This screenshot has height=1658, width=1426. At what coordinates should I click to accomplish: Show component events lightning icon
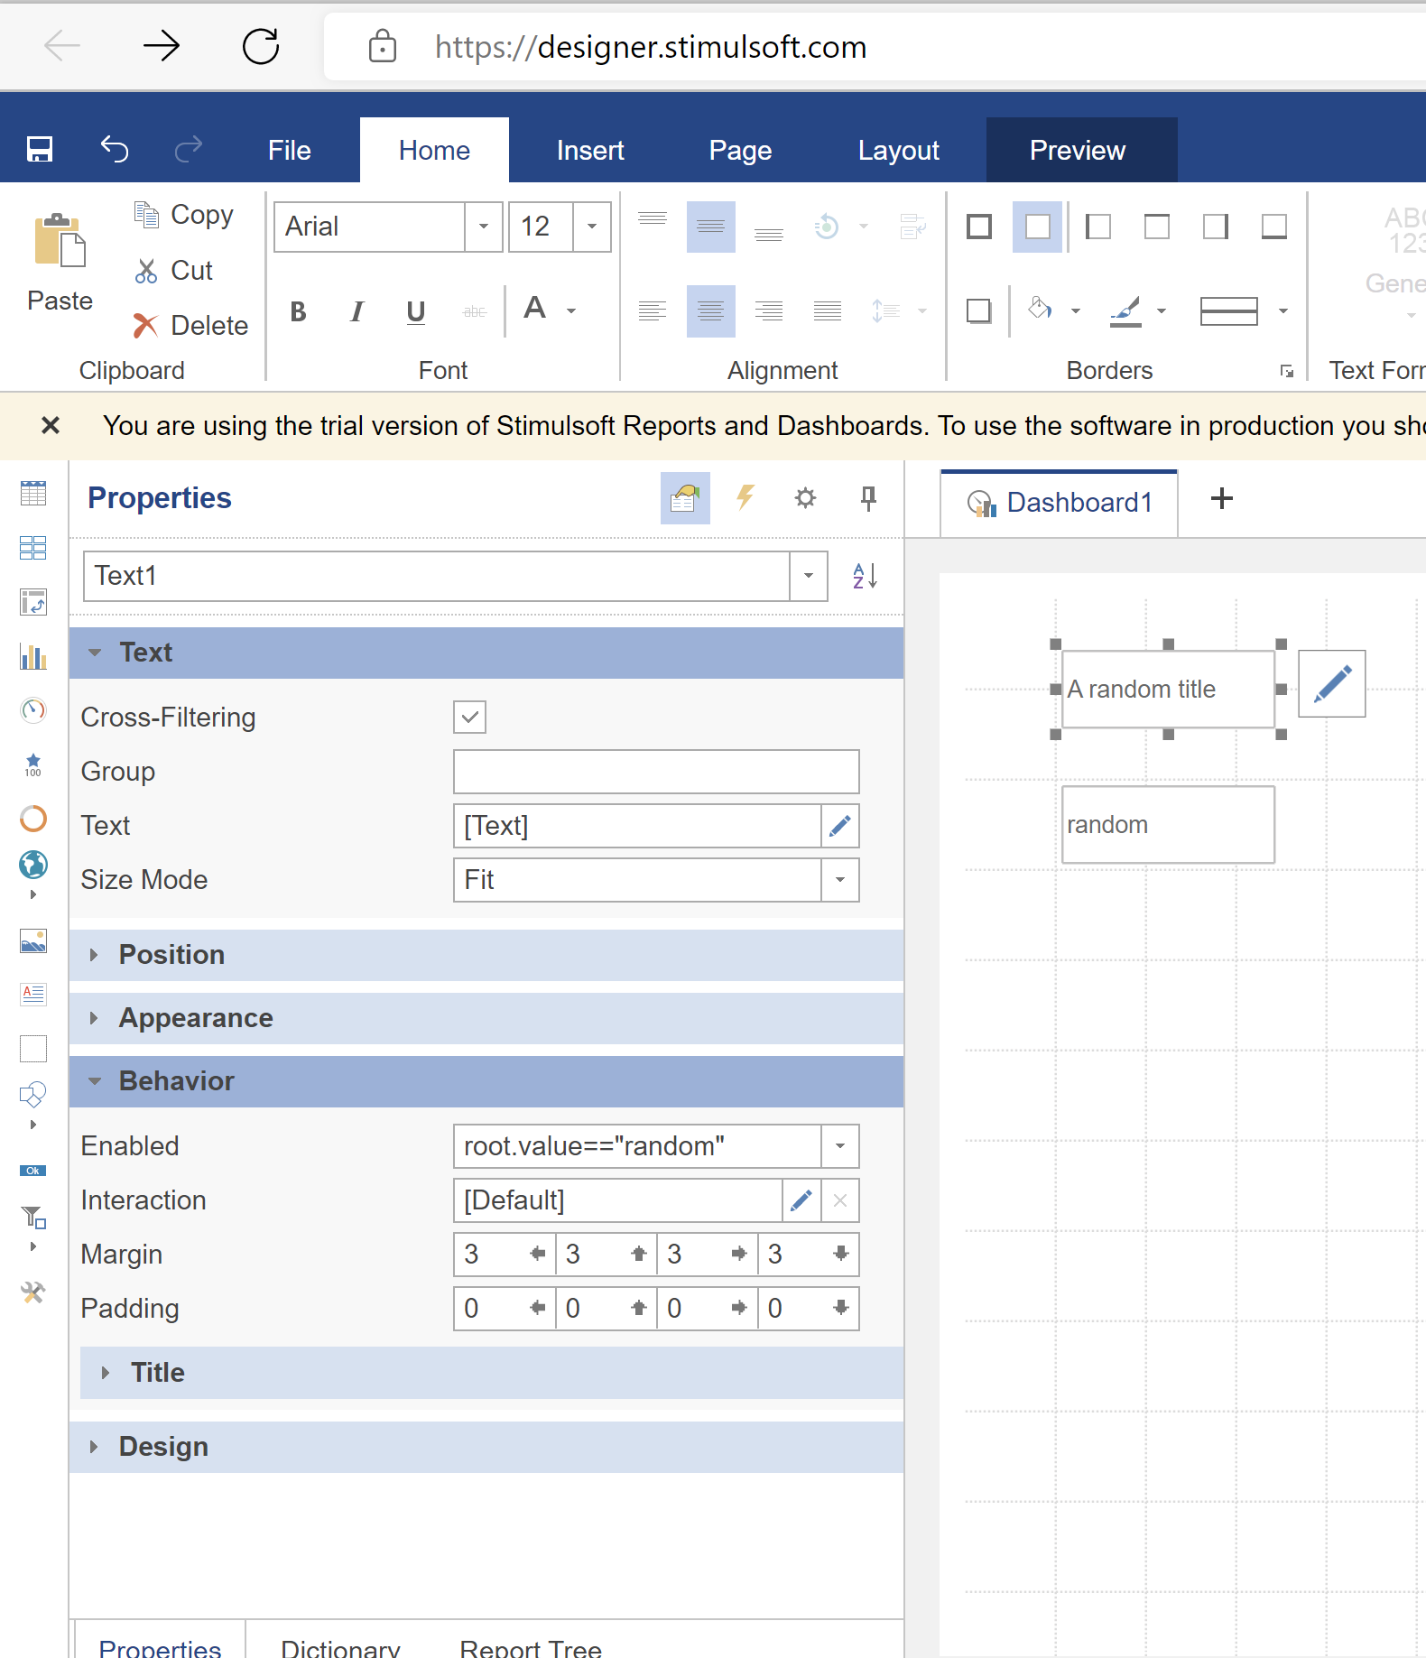[x=745, y=498]
